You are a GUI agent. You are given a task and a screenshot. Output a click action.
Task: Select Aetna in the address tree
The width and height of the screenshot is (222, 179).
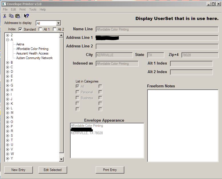click(20, 44)
